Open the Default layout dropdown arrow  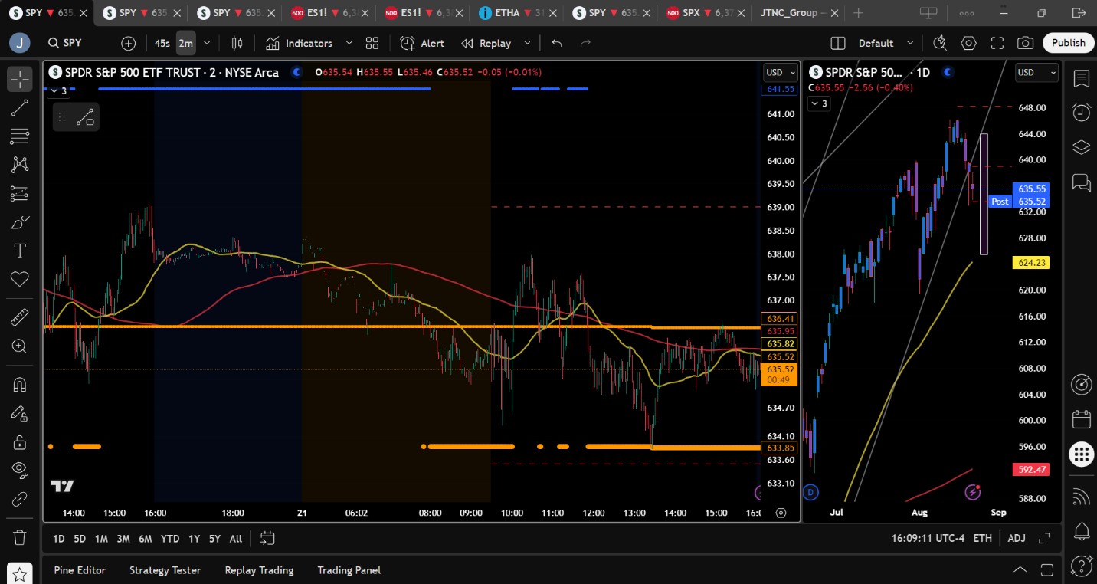coord(910,44)
